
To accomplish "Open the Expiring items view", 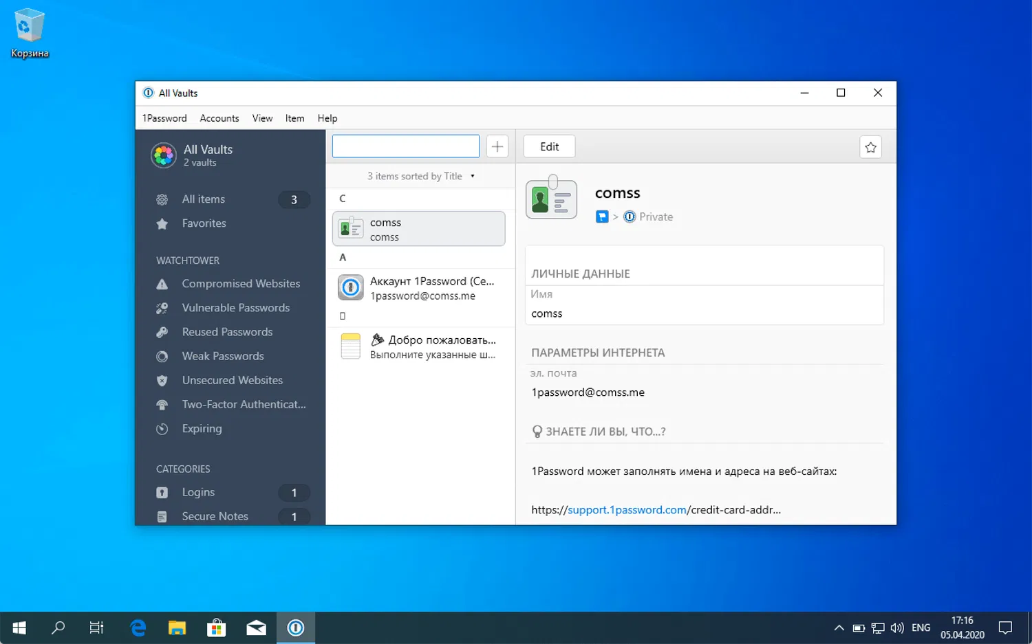I will coord(201,428).
